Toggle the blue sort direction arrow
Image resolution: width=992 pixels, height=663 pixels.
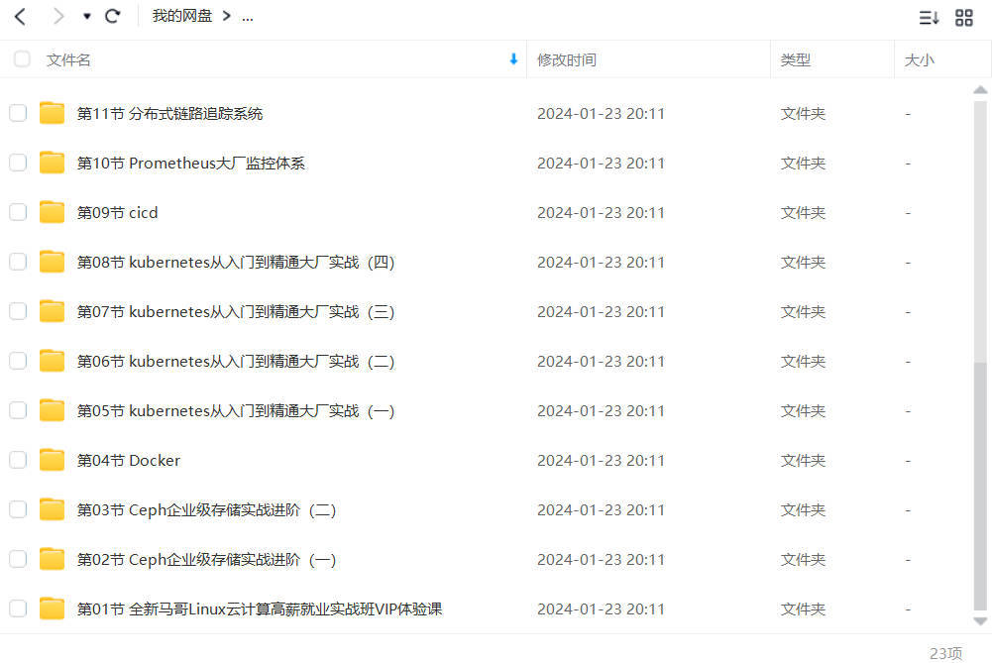513,58
